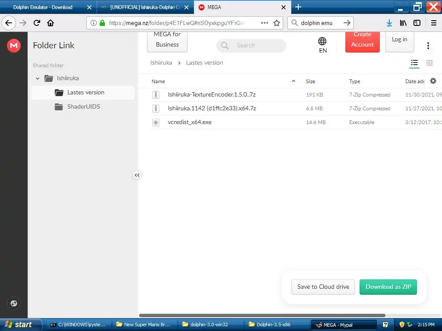Click the red MEGA logo icon
Screen dimensions: 442x331
click(x=14, y=45)
